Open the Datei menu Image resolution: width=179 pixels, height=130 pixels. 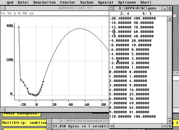tap(23, 2)
